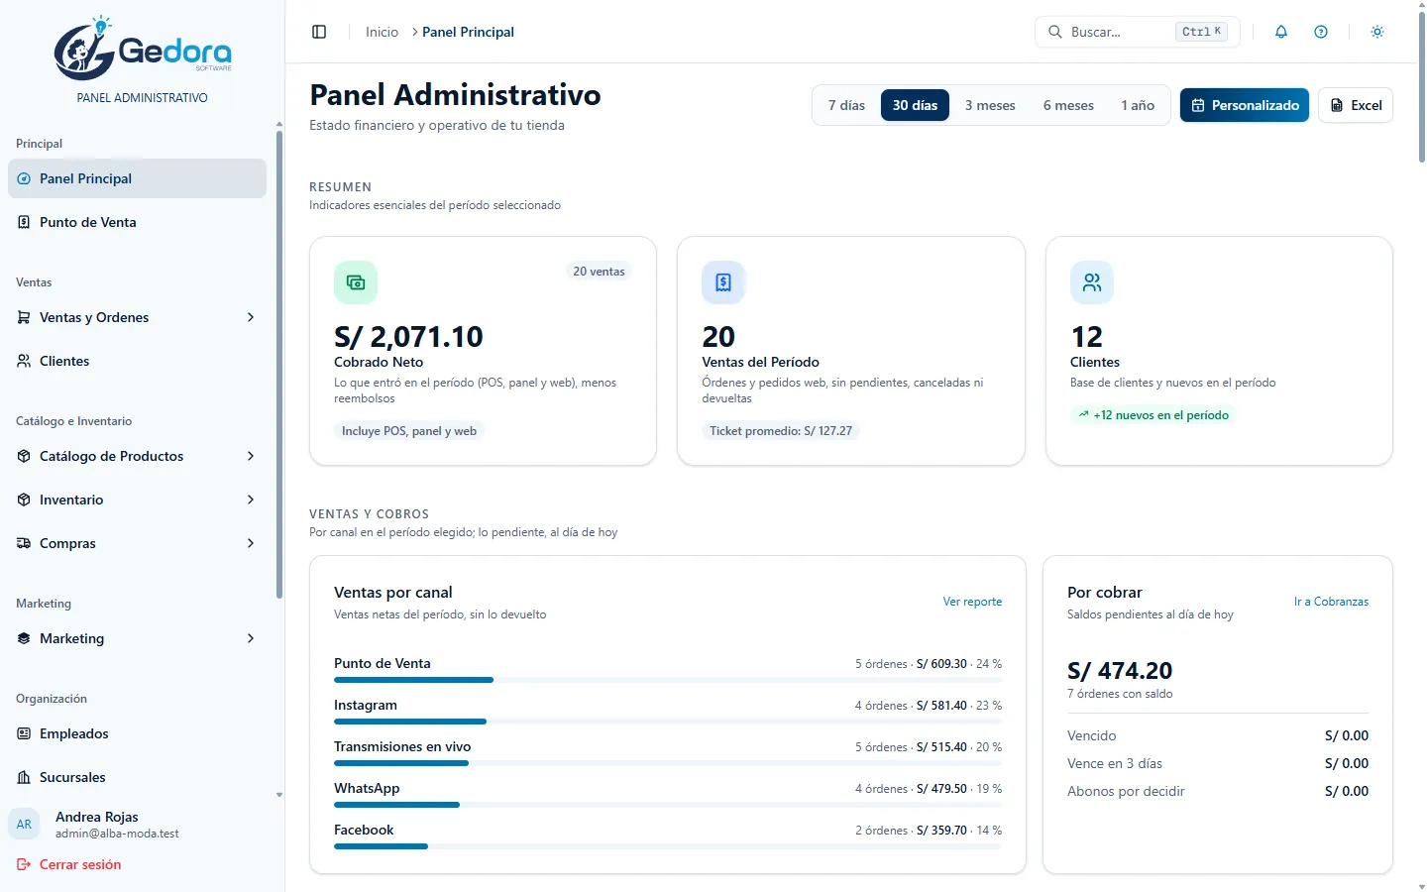Select the 30 días period
The height and width of the screenshot is (892, 1427).
click(915, 105)
